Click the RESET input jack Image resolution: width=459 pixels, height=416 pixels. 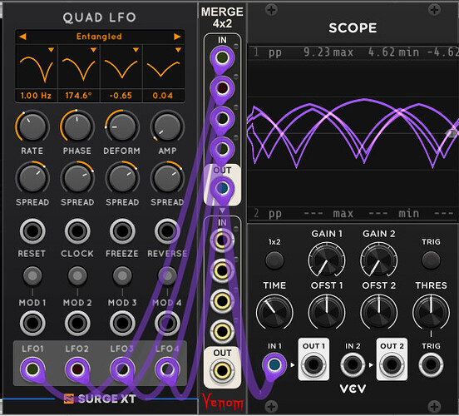click(32, 231)
